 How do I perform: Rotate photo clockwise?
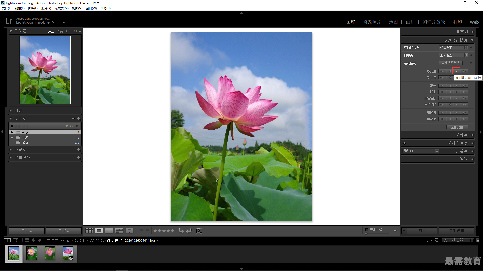click(x=189, y=231)
